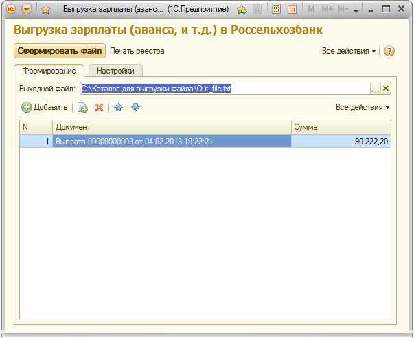414x338 pixels.
Task: Open the top Все действия menu
Action: [349, 51]
